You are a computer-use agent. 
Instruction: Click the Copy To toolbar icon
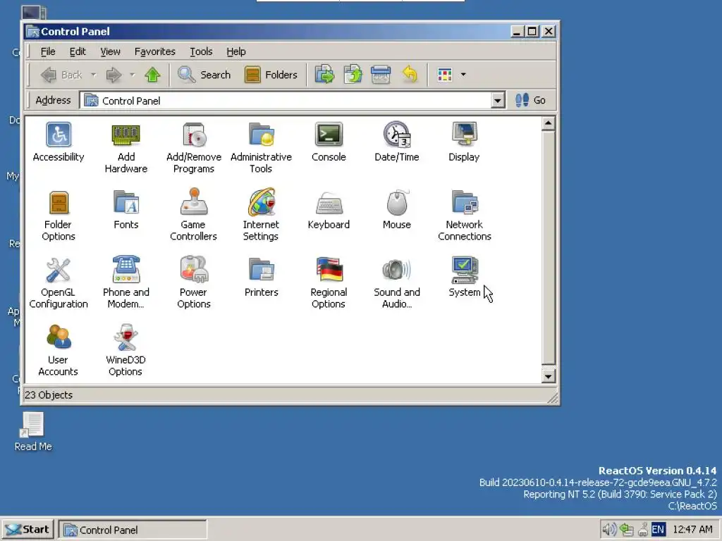[x=353, y=75]
